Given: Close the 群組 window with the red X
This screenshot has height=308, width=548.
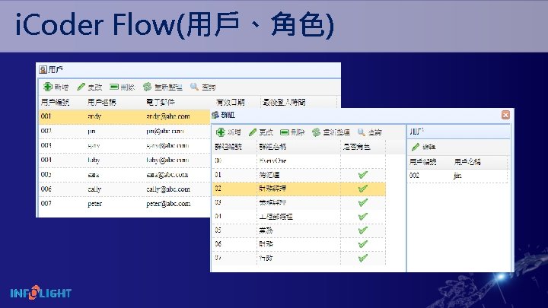Looking at the screenshot, I should [505, 115].
